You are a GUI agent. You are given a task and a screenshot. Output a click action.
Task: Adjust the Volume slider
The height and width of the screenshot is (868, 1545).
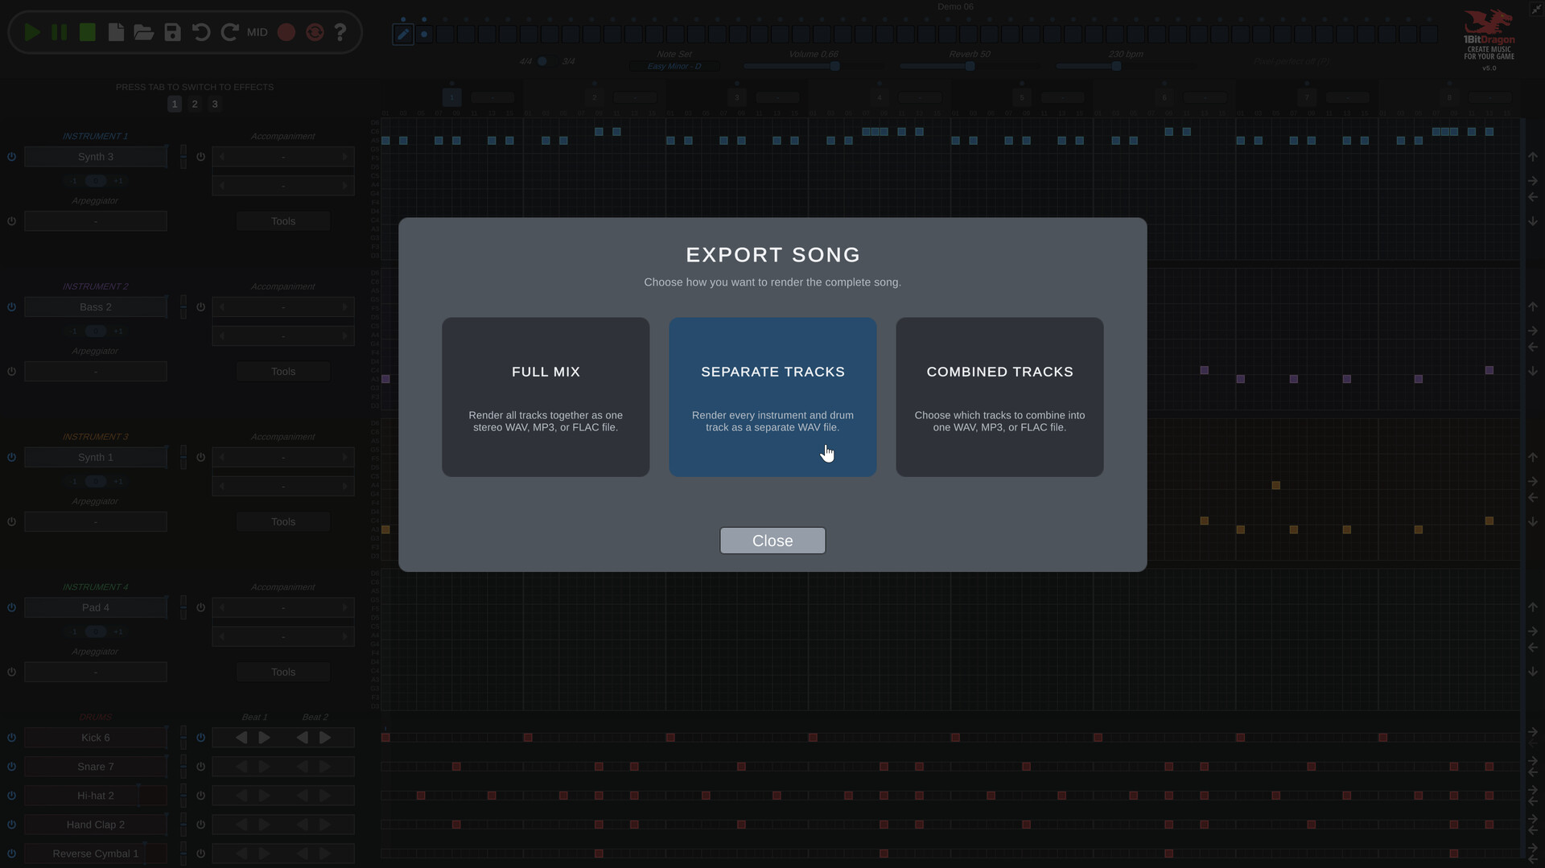pos(813,66)
